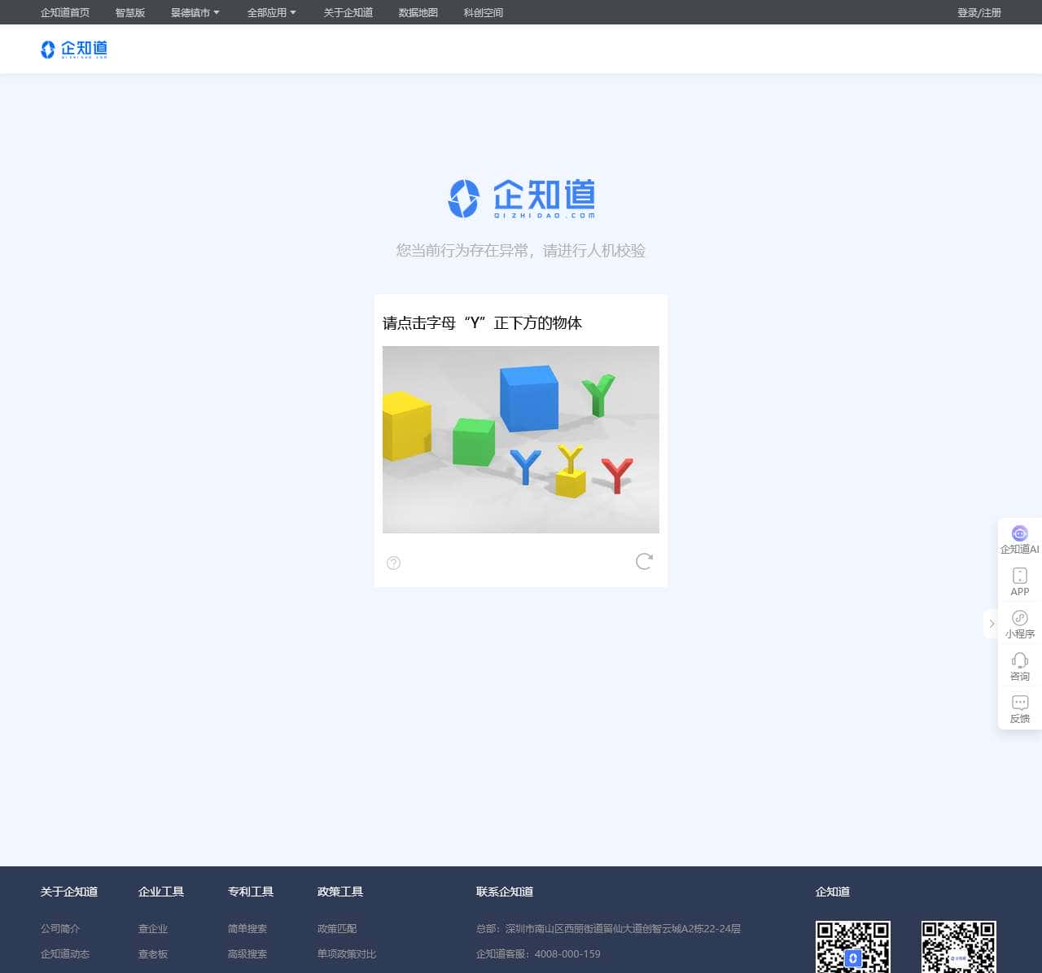Switch to 智慧版 in the top menu
This screenshot has height=973, width=1042.
click(x=130, y=12)
